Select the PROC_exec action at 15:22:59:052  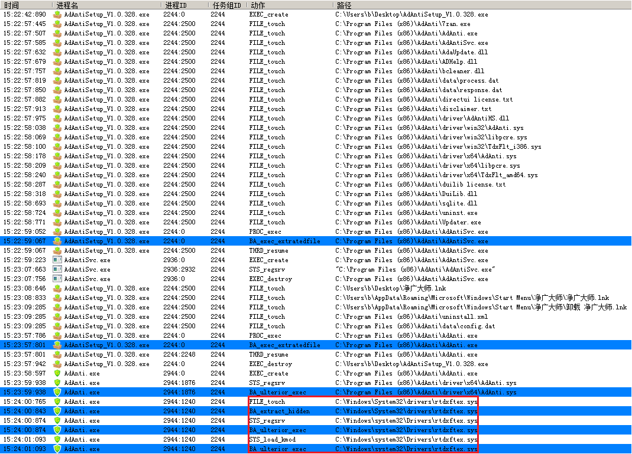[265, 231]
